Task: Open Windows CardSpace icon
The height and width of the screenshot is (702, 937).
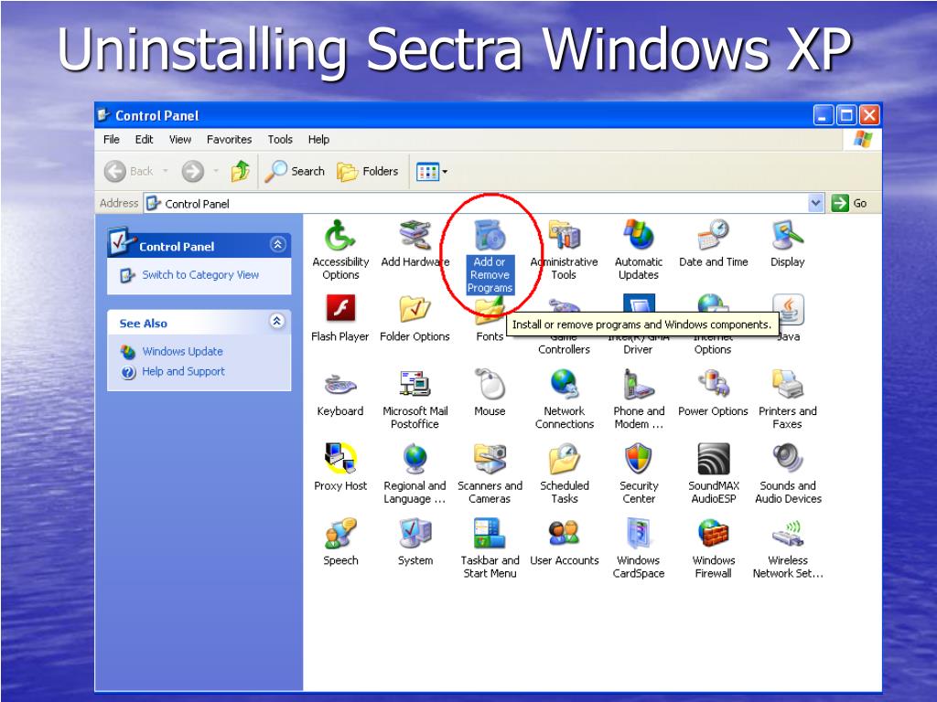Action: [638, 533]
